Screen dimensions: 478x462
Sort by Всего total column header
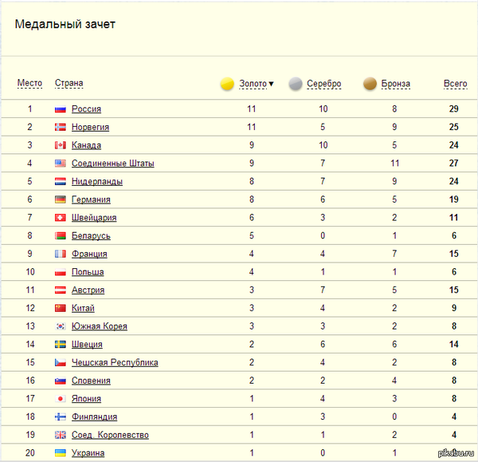455,84
